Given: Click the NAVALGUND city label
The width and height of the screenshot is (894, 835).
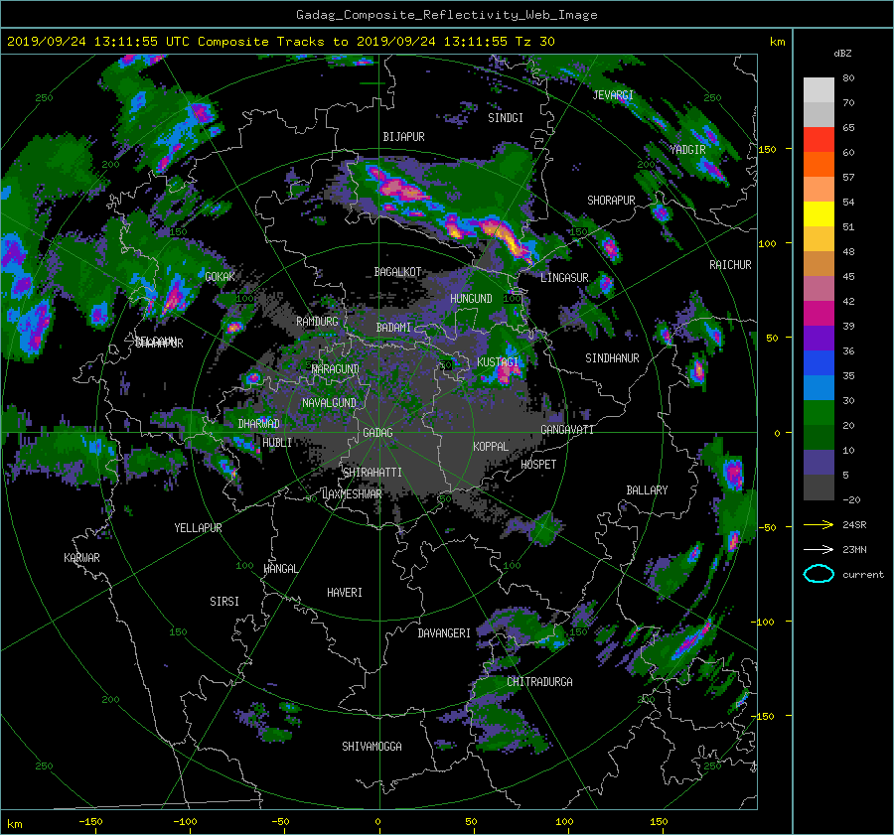Looking at the screenshot, I should 329,403.
